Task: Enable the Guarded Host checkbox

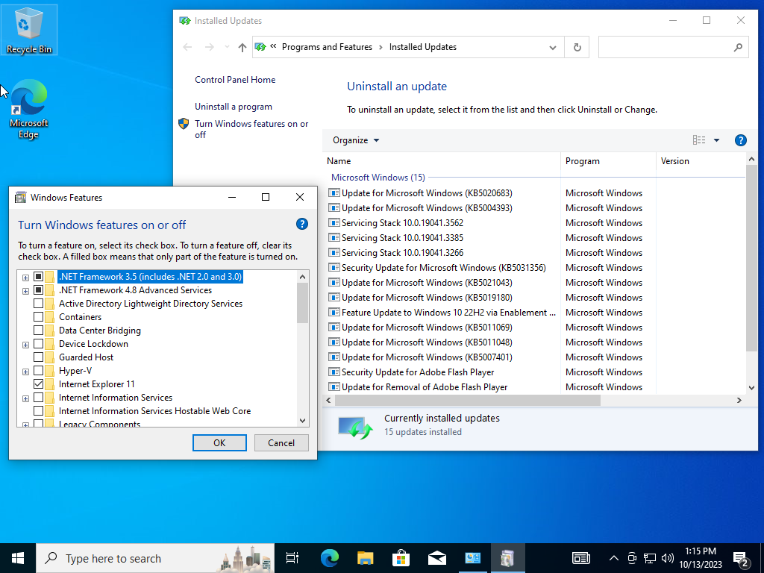Action: (39, 357)
